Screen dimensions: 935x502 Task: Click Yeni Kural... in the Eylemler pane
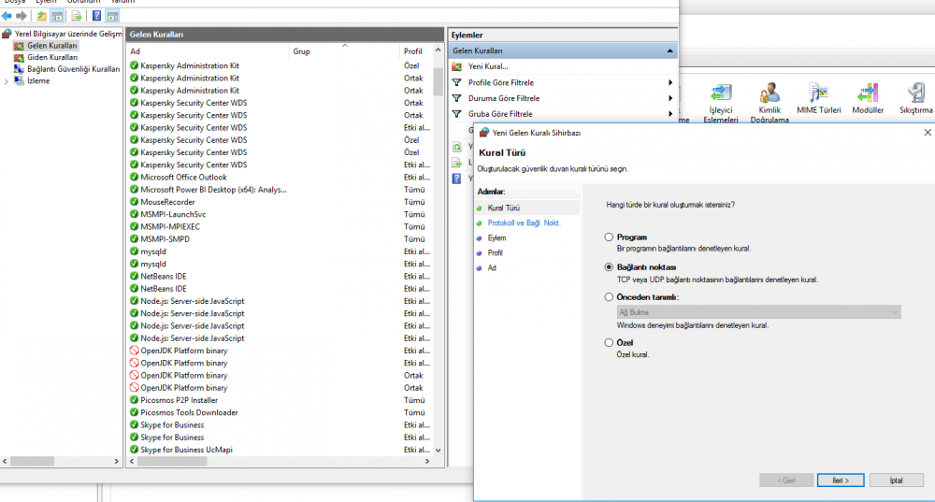tap(488, 66)
